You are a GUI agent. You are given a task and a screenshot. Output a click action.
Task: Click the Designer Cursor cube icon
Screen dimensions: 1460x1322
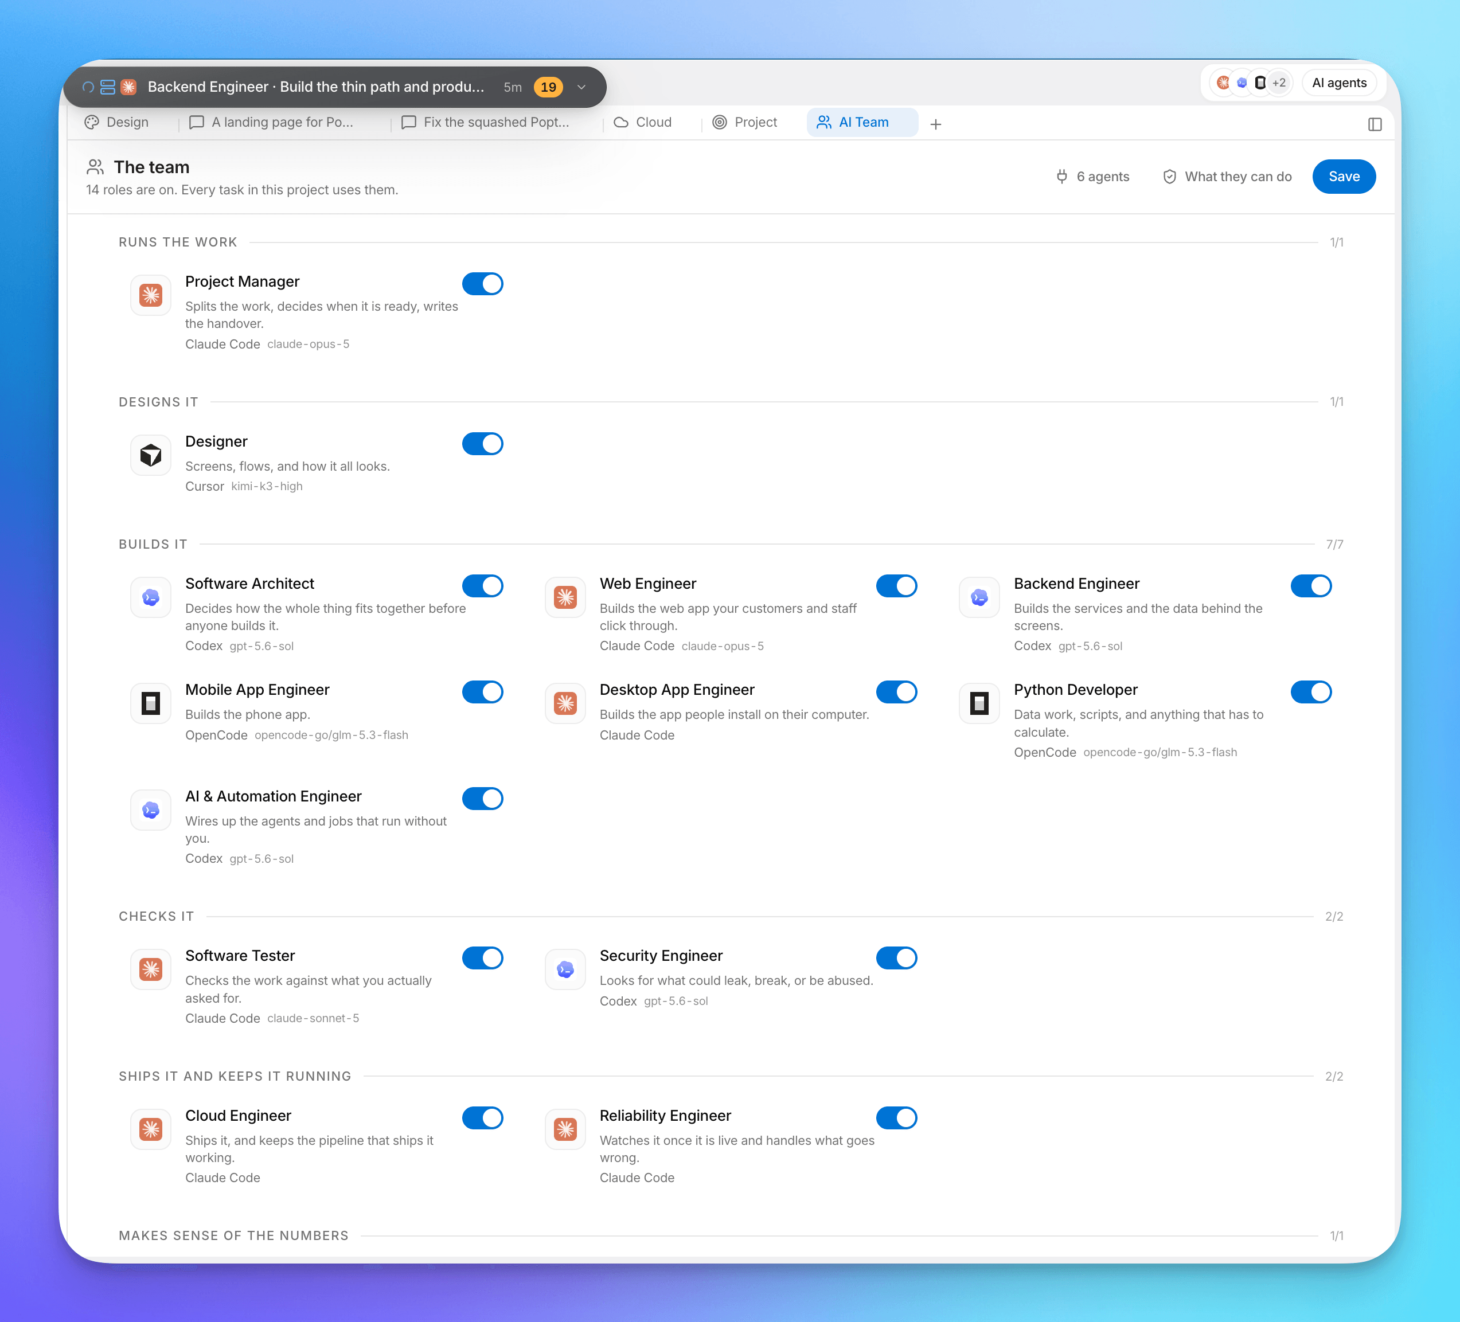[151, 455]
